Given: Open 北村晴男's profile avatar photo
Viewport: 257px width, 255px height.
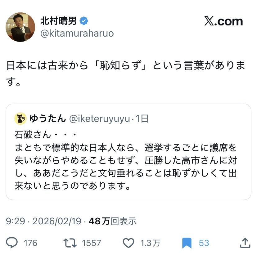Looking at the screenshot, I should [20, 27].
